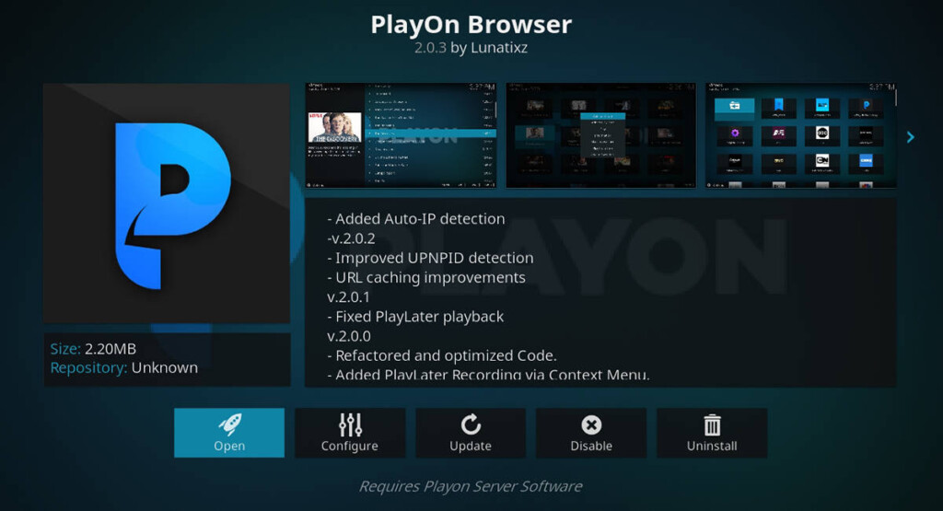The image size is (943, 511).
Task: Click 'Refactored and optimized Code.' line
Action: pyautogui.click(x=442, y=355)
